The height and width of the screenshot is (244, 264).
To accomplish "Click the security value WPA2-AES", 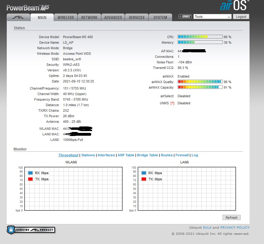I will 71,65.
